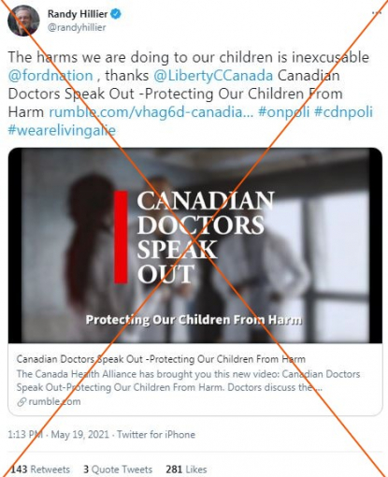Open the tweet's more options menu
Viewport: 388px width, 477px height.
(377, 13)
